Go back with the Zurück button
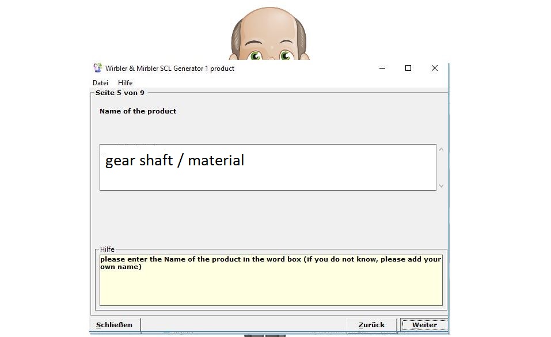Screen dimensions: 551x337 (371, 325)
